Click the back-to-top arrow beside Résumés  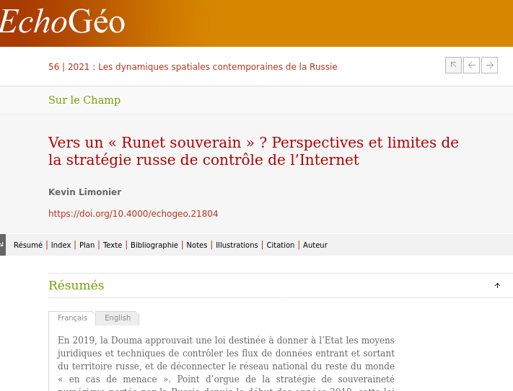coord(497,286)
